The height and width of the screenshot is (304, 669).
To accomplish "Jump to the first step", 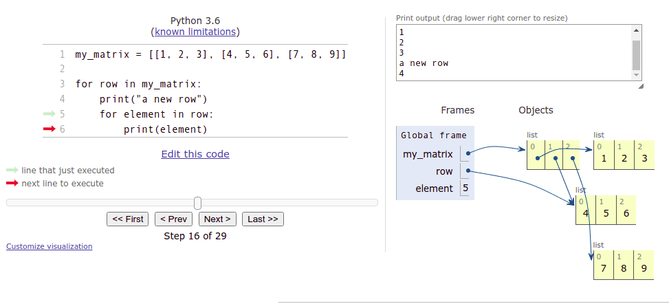I will (128, 219).
